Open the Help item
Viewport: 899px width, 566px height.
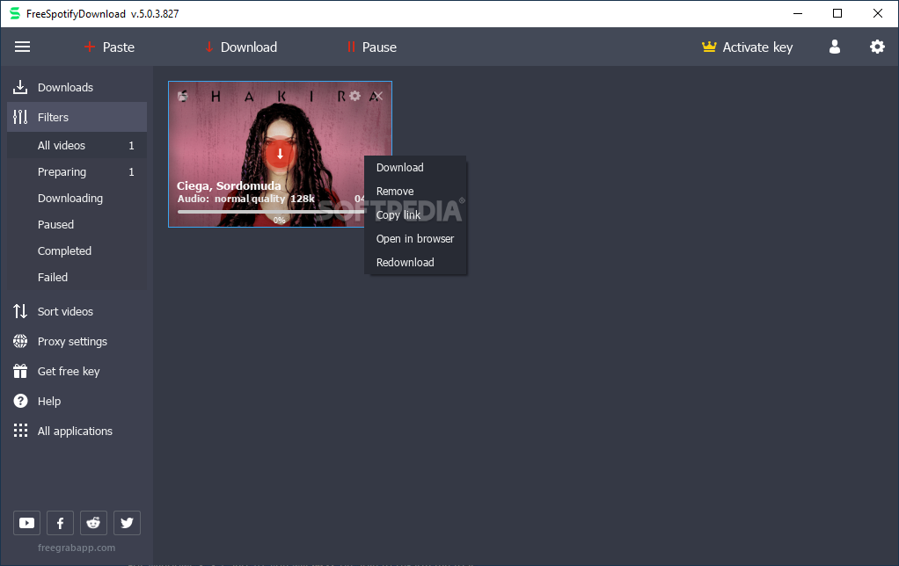coord(77,401)
